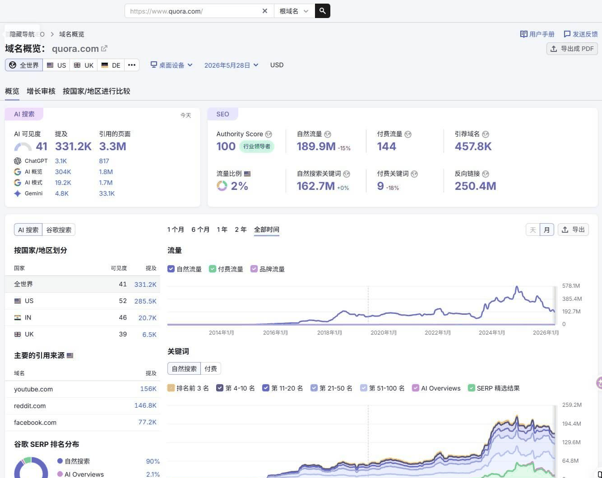This screenshot has width=602, height=478.
Task: Select the DE country filter button
Action: [x=111, y=65]
